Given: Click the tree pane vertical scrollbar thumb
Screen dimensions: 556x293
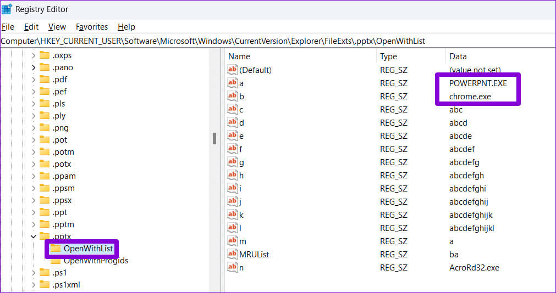Looking at the screenshot, I should tap(214, 138).
